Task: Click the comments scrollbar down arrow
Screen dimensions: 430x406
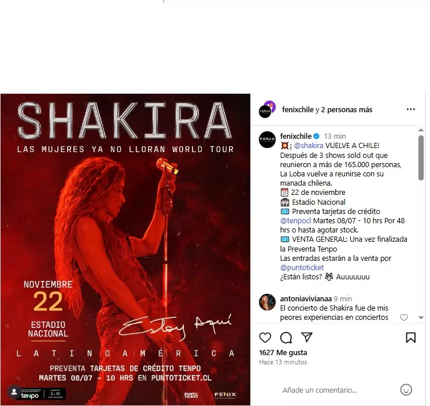Action: [x=421, y=318]
